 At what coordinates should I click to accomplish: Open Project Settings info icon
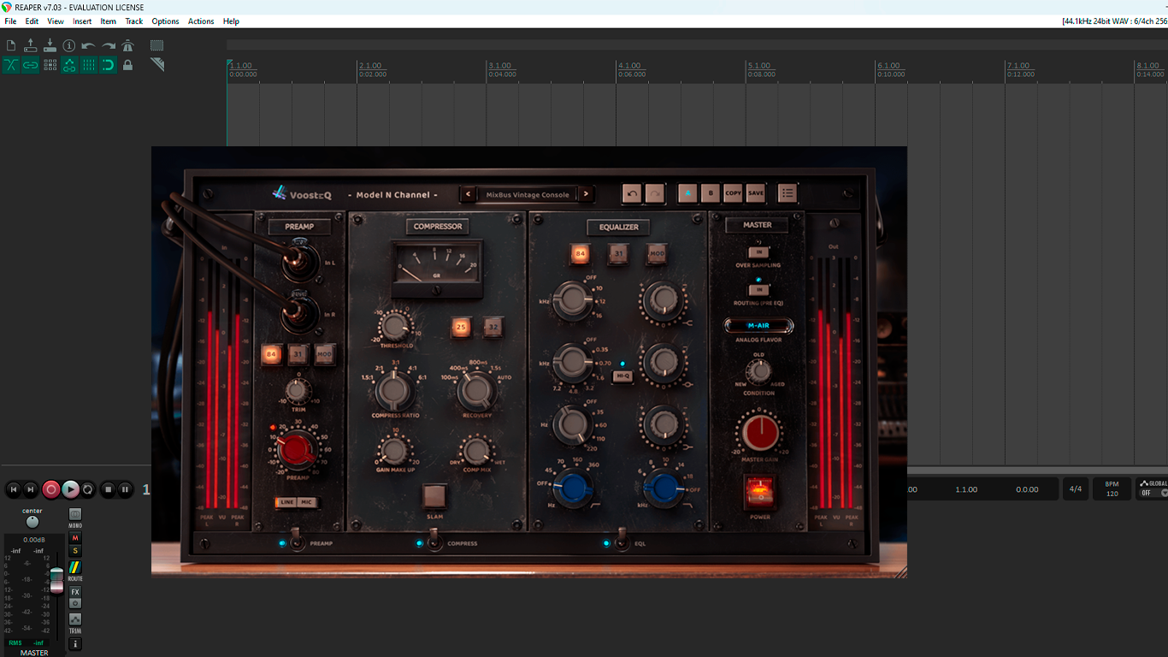tap(69, 45)
